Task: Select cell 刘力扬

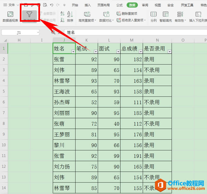Action: [x=64, y=167]
